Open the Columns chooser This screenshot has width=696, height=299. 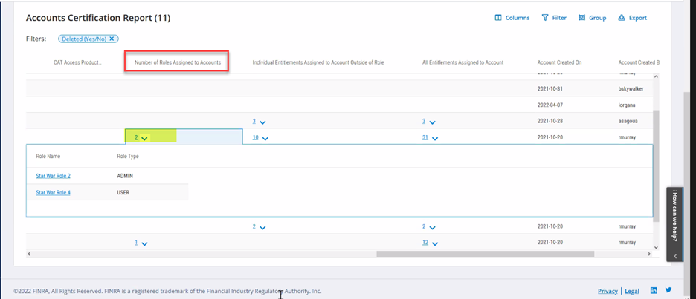[512, 18]
